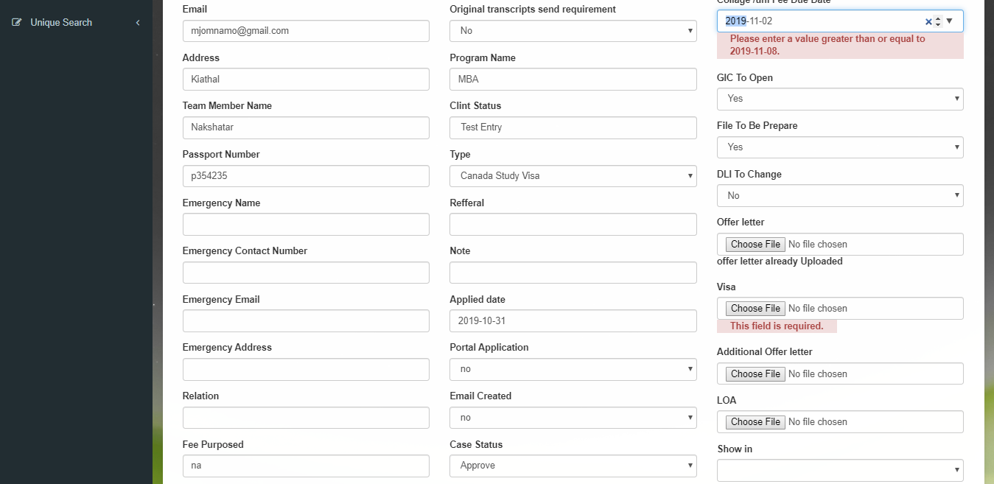Clear the fee due date with x icon
Viewport: 994px width, 484px height.
pyautogui.click(x=928, y=21)
